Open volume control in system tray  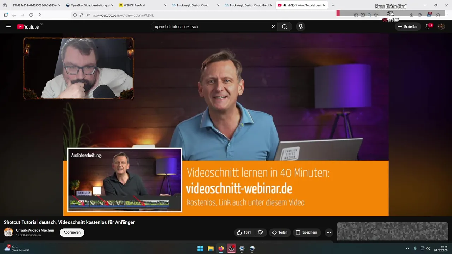click(428, 248)
